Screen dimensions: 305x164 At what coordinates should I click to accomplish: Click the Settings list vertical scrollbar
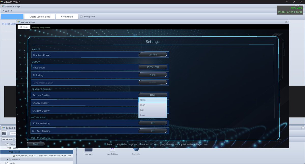pos(274,83)
